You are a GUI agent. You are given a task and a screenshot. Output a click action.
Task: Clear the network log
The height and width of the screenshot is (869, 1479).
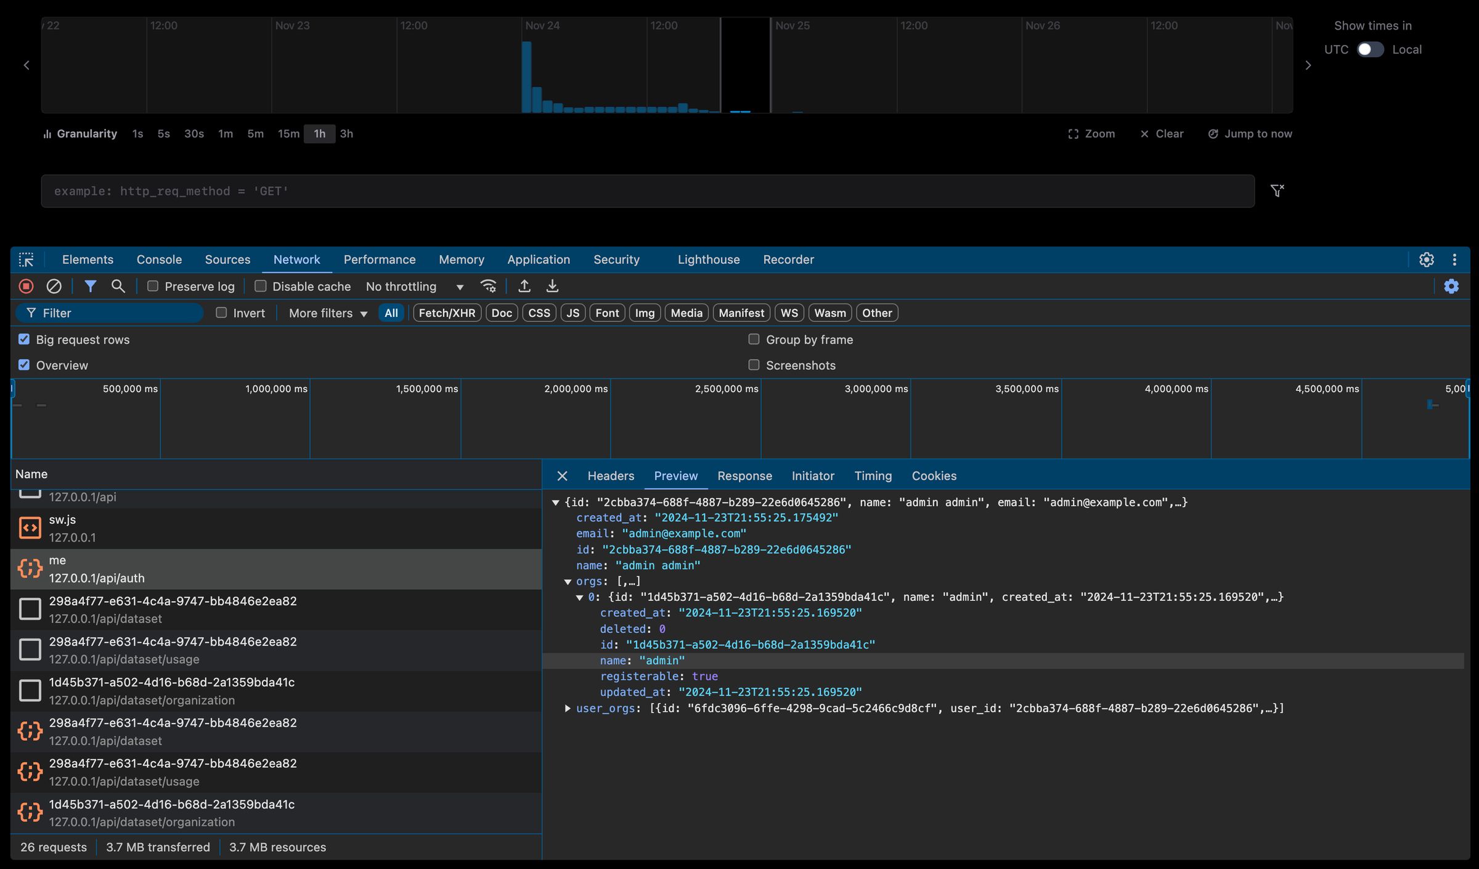click(x=55, y=286)
